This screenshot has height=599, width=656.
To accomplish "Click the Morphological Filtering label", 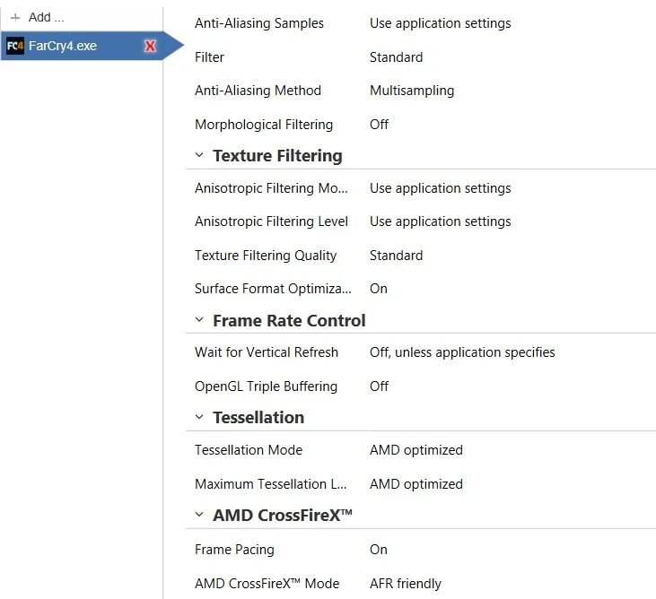I will coord(264,125).
